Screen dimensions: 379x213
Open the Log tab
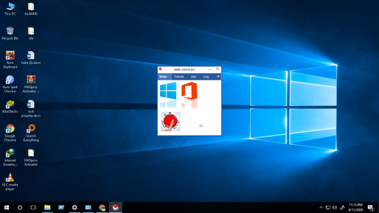pos(206,76)
